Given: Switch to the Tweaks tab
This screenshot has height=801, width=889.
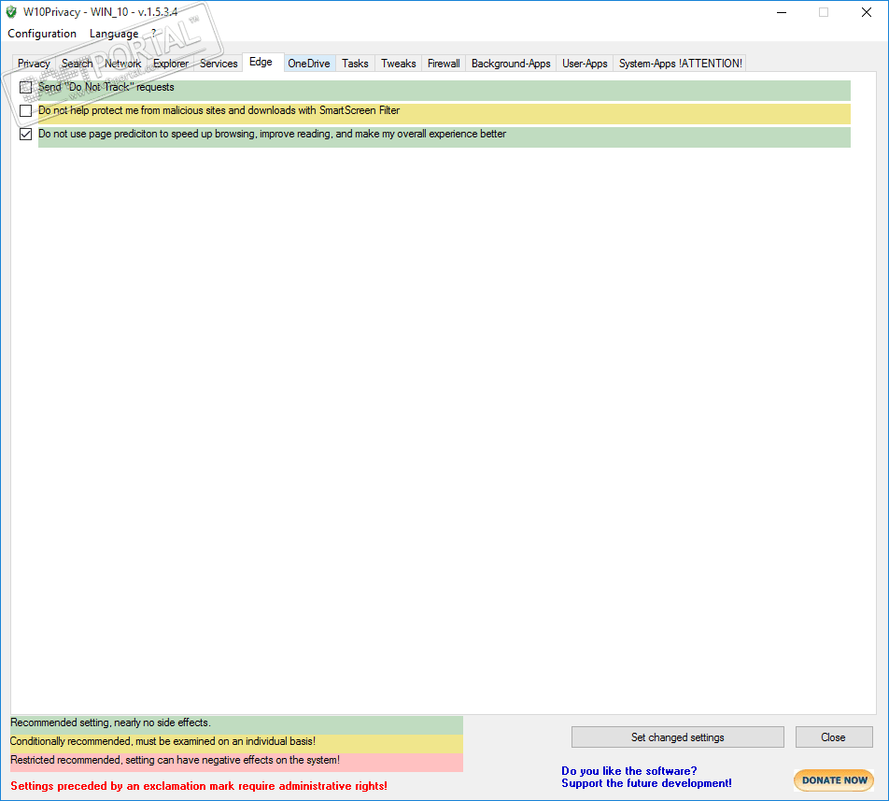Looking at the screenshot, I should pyautogui.click(x=398, y=64).
